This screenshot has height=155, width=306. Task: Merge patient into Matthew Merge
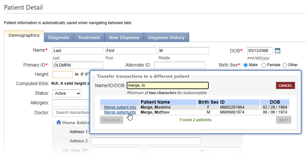[x=120, y=112]
